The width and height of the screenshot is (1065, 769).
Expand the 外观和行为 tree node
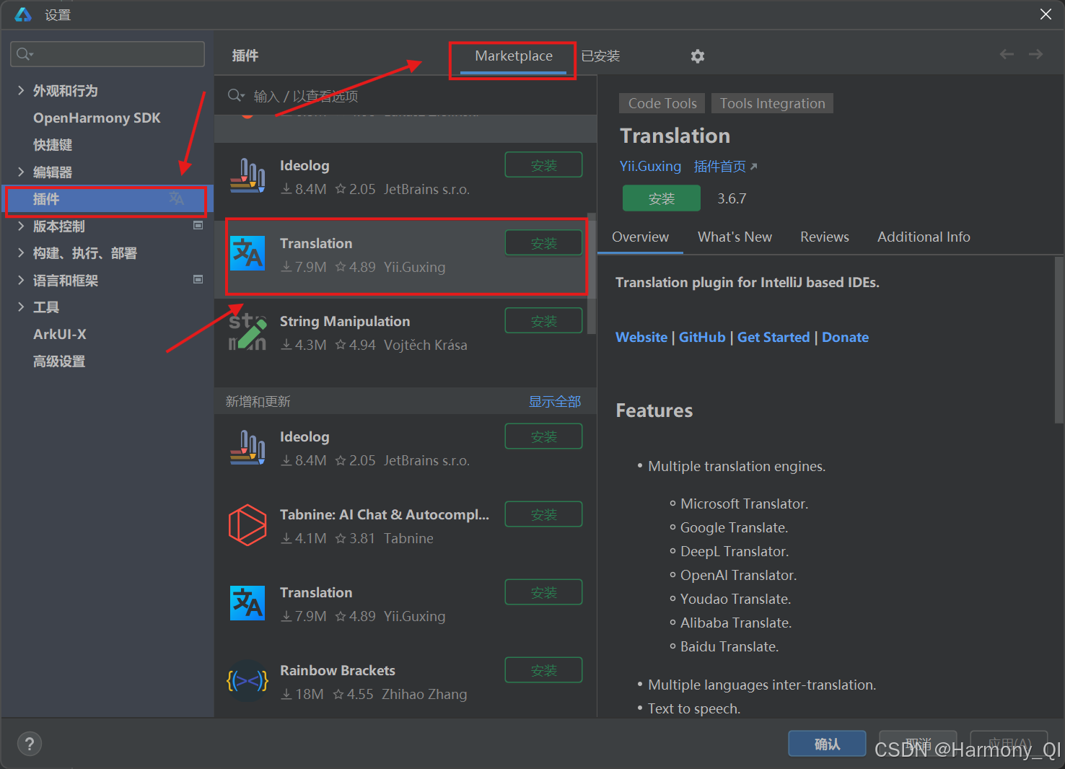(21, 90)
